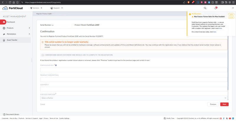Open Terms of Use footer link
This screenshot has height=121, width=236.
coord(54,118)
